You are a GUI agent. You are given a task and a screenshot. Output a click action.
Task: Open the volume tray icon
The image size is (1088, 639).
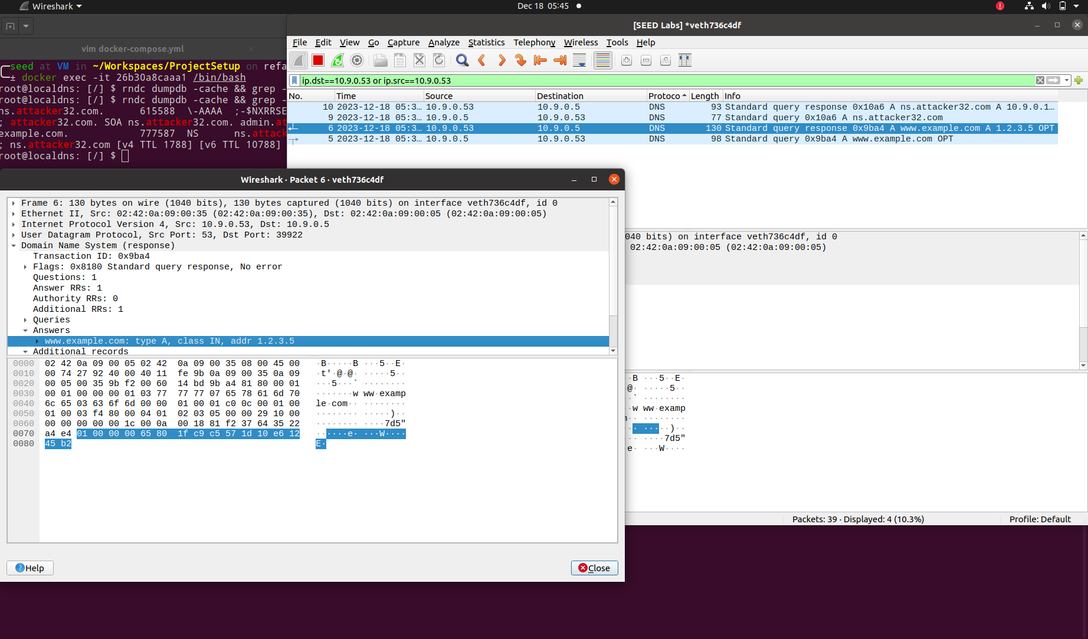(1046, 6)
